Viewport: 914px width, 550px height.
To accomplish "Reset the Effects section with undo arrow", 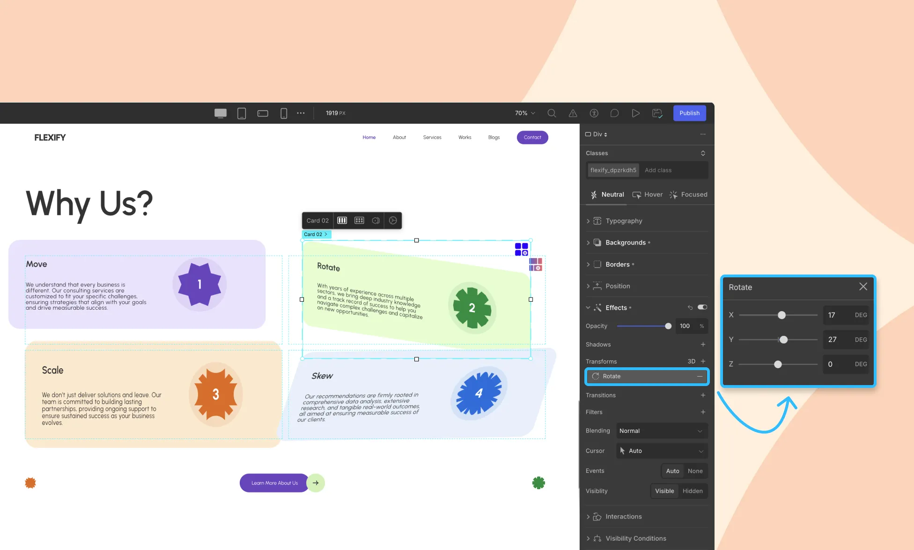I will 690,308.
